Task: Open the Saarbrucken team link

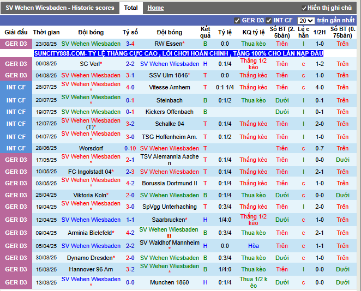Action: (x=170, y=220)
